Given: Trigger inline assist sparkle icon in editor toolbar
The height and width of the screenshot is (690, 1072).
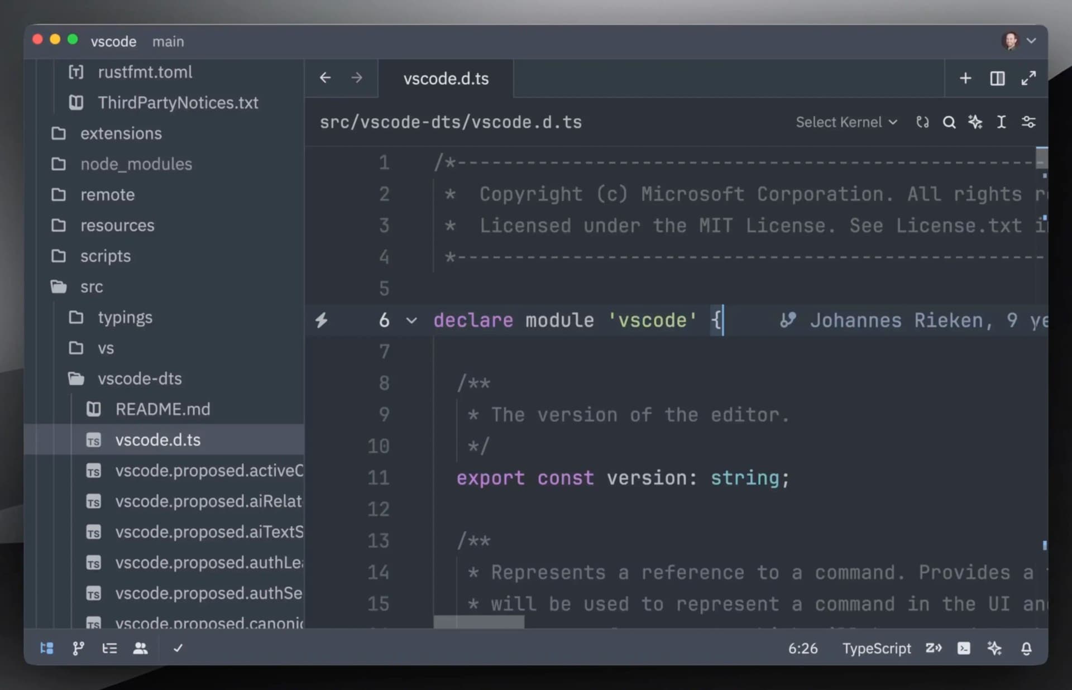Looking at the screenshot, I should (975, 122).
